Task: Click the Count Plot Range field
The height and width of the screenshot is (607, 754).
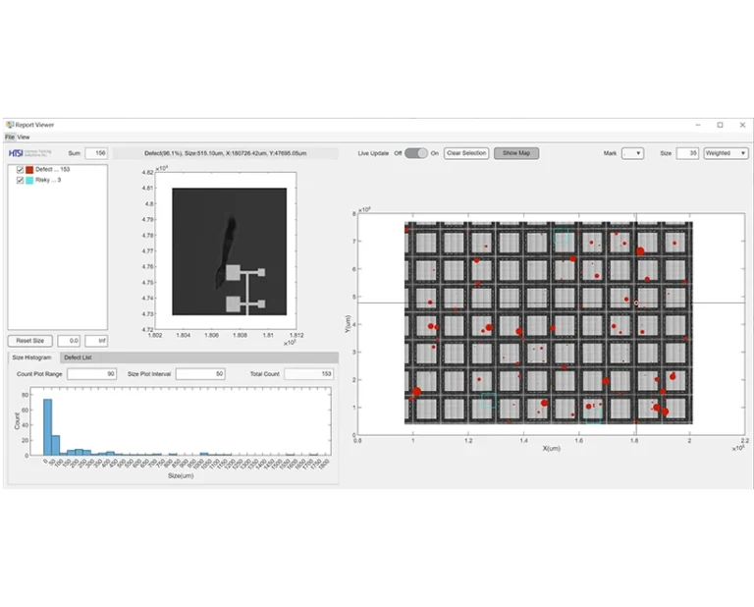Action: (92, 373)
